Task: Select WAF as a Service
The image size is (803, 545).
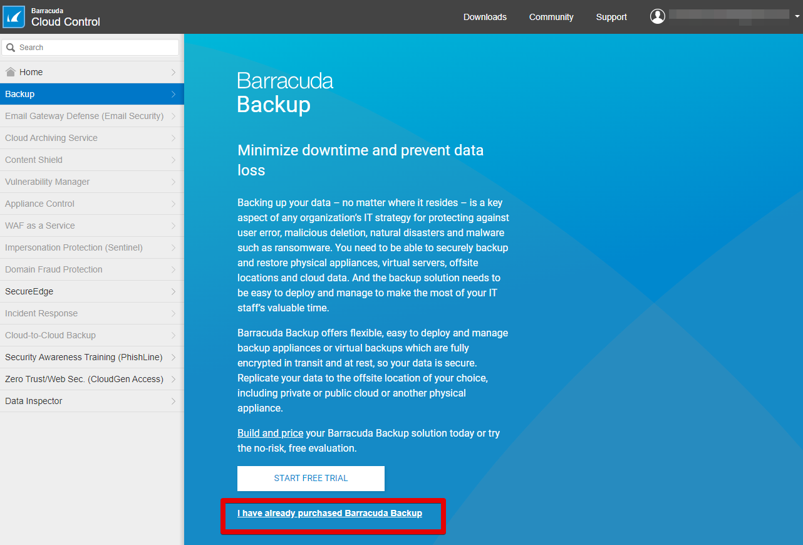Action: tap(92, 226)
